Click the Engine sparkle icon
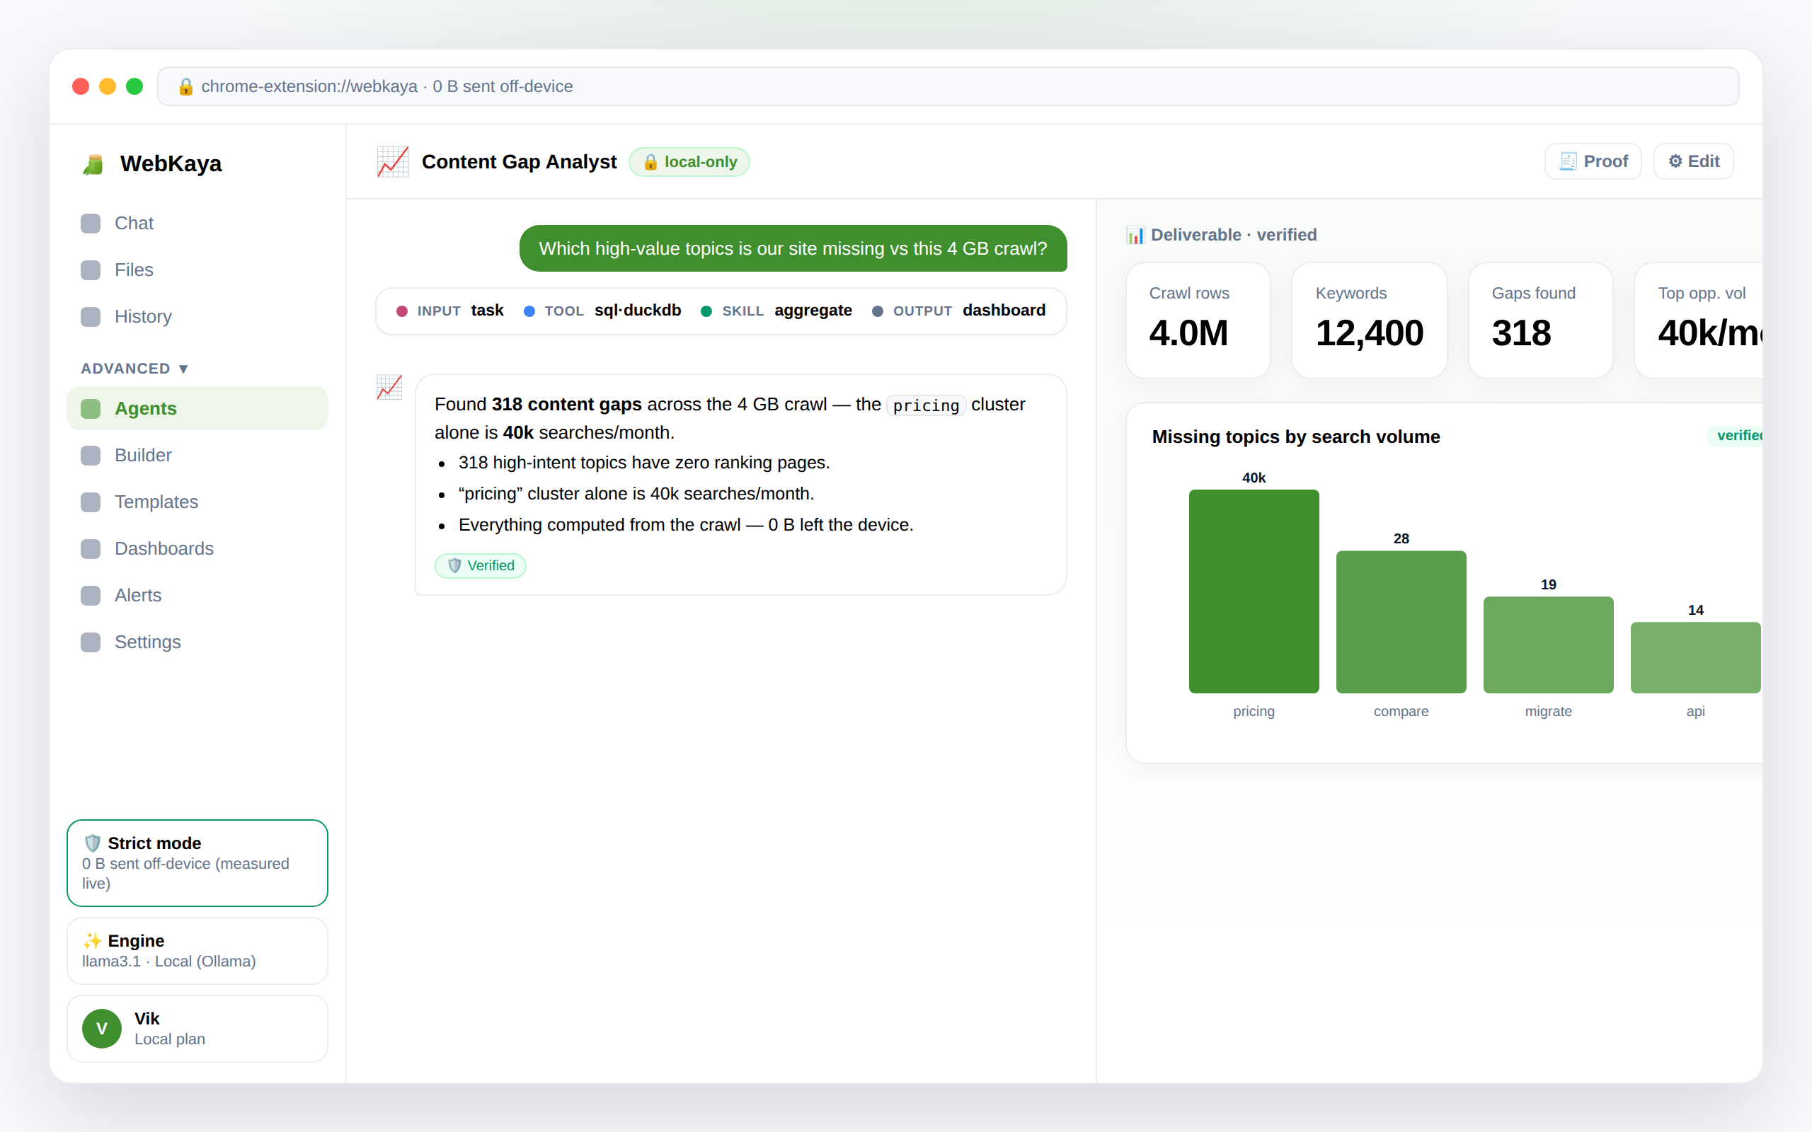 pyautogui.click(x=92, y=940)
